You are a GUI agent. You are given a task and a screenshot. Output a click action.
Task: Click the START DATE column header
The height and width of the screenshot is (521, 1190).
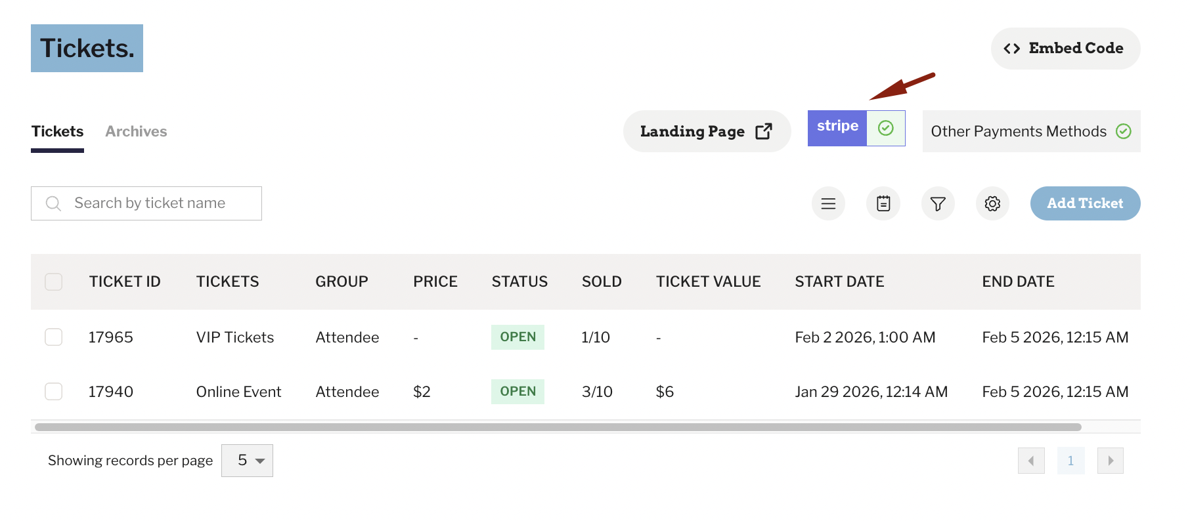[x=839, y=281]
